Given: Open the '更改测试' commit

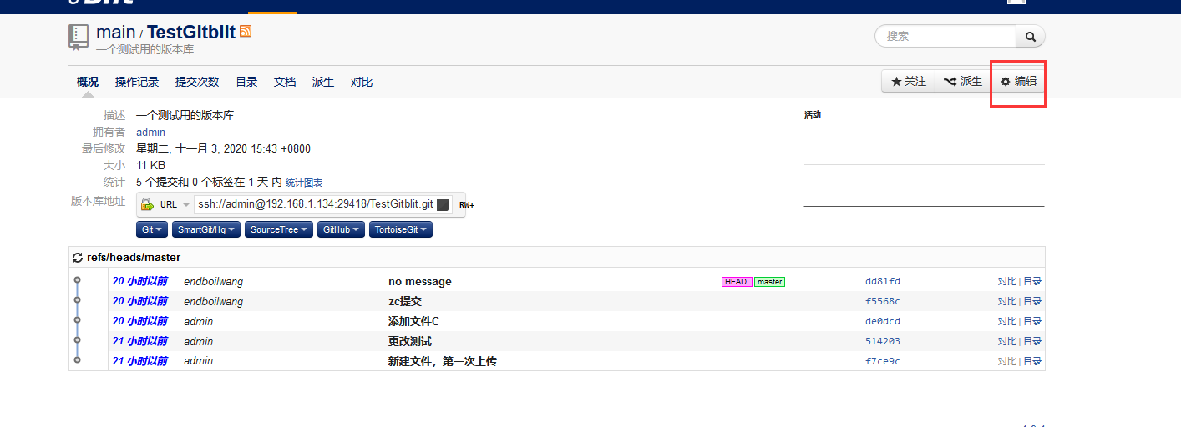Looking at the screenshot, I should pyautogui.click(x=410, y=341).
